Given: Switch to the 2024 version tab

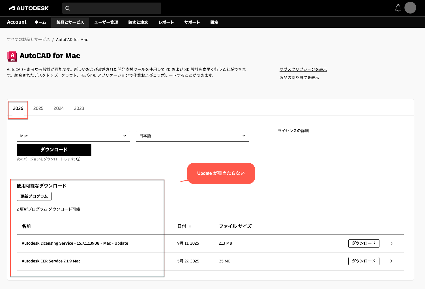Looking at the screenshot, I should (x=59, y=108).
